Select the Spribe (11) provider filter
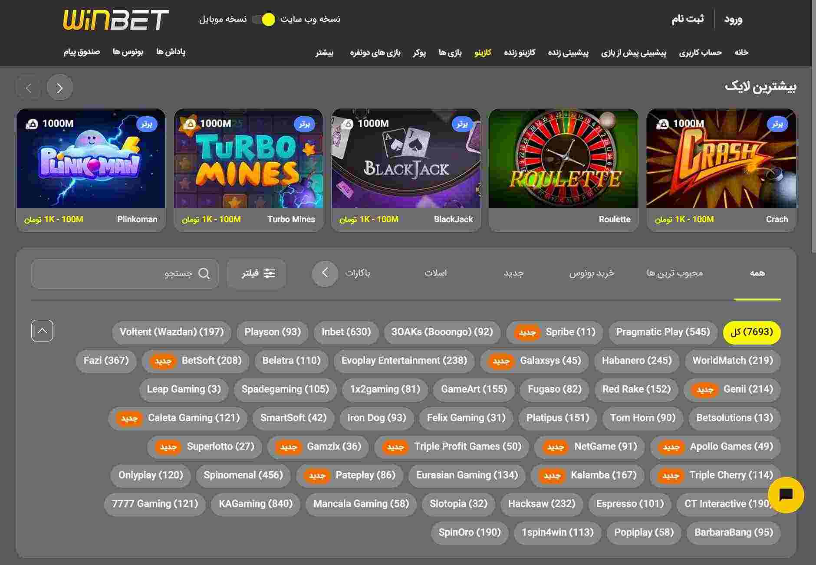 555,332
